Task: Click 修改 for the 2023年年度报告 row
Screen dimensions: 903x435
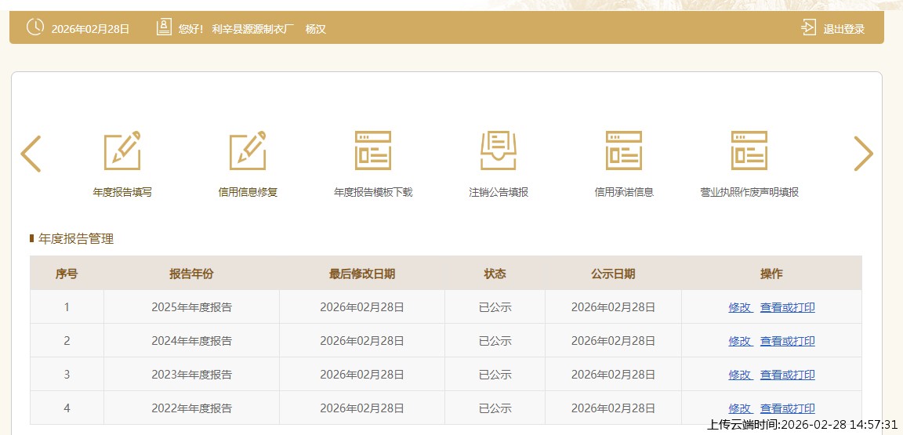Action: [740, 375]
